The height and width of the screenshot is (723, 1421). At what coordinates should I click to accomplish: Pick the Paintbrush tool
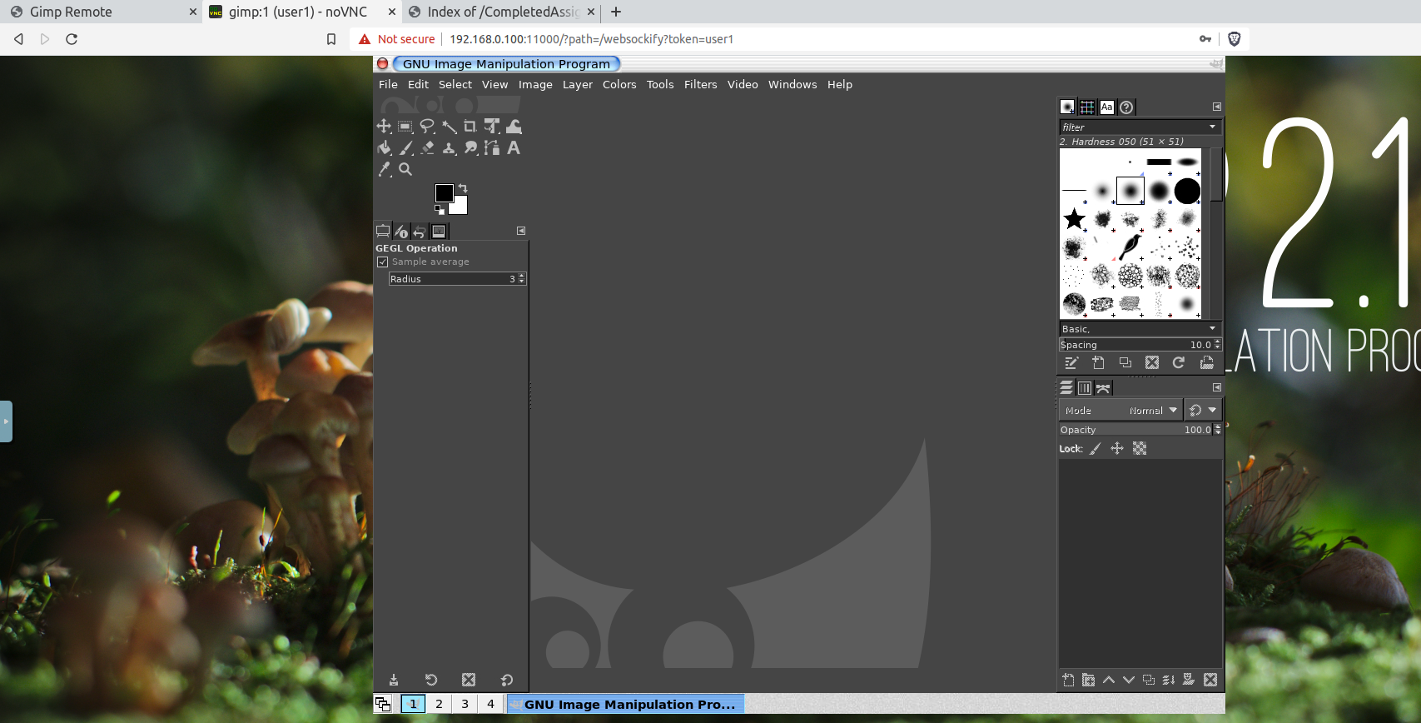click(x=405, y=147)
